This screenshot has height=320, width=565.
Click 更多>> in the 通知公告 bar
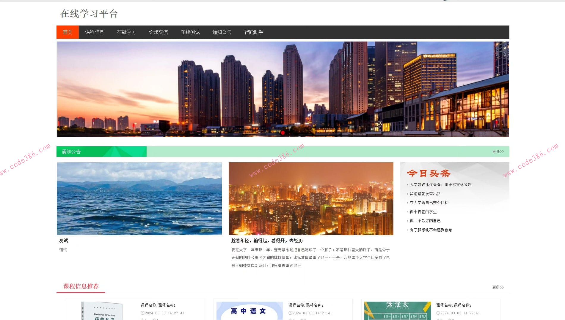point(498,152)
